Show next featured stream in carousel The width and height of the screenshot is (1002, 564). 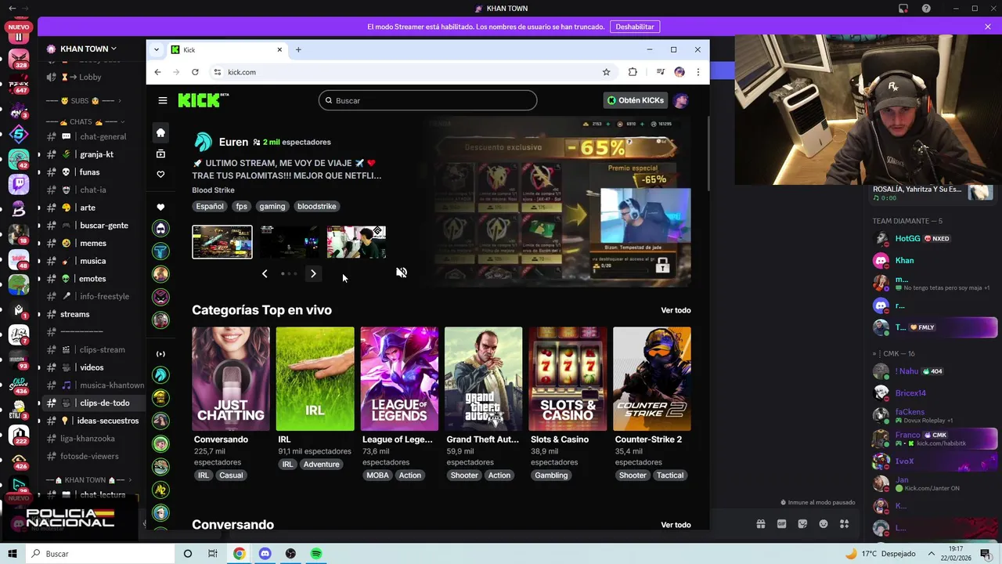(313, 273)
